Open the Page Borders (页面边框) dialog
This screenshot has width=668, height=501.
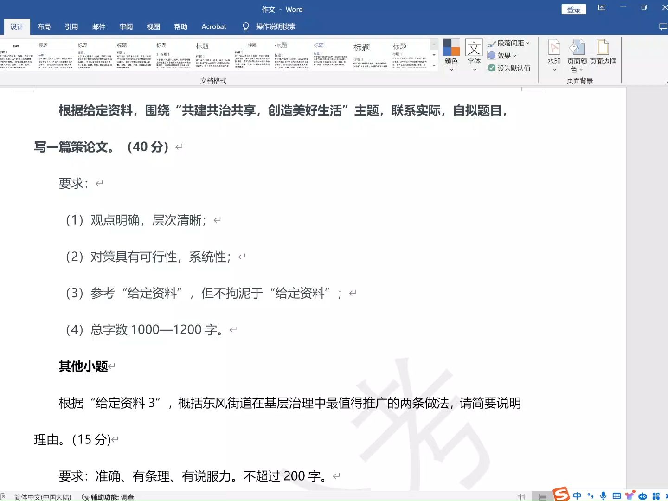[x=603, y=52]
